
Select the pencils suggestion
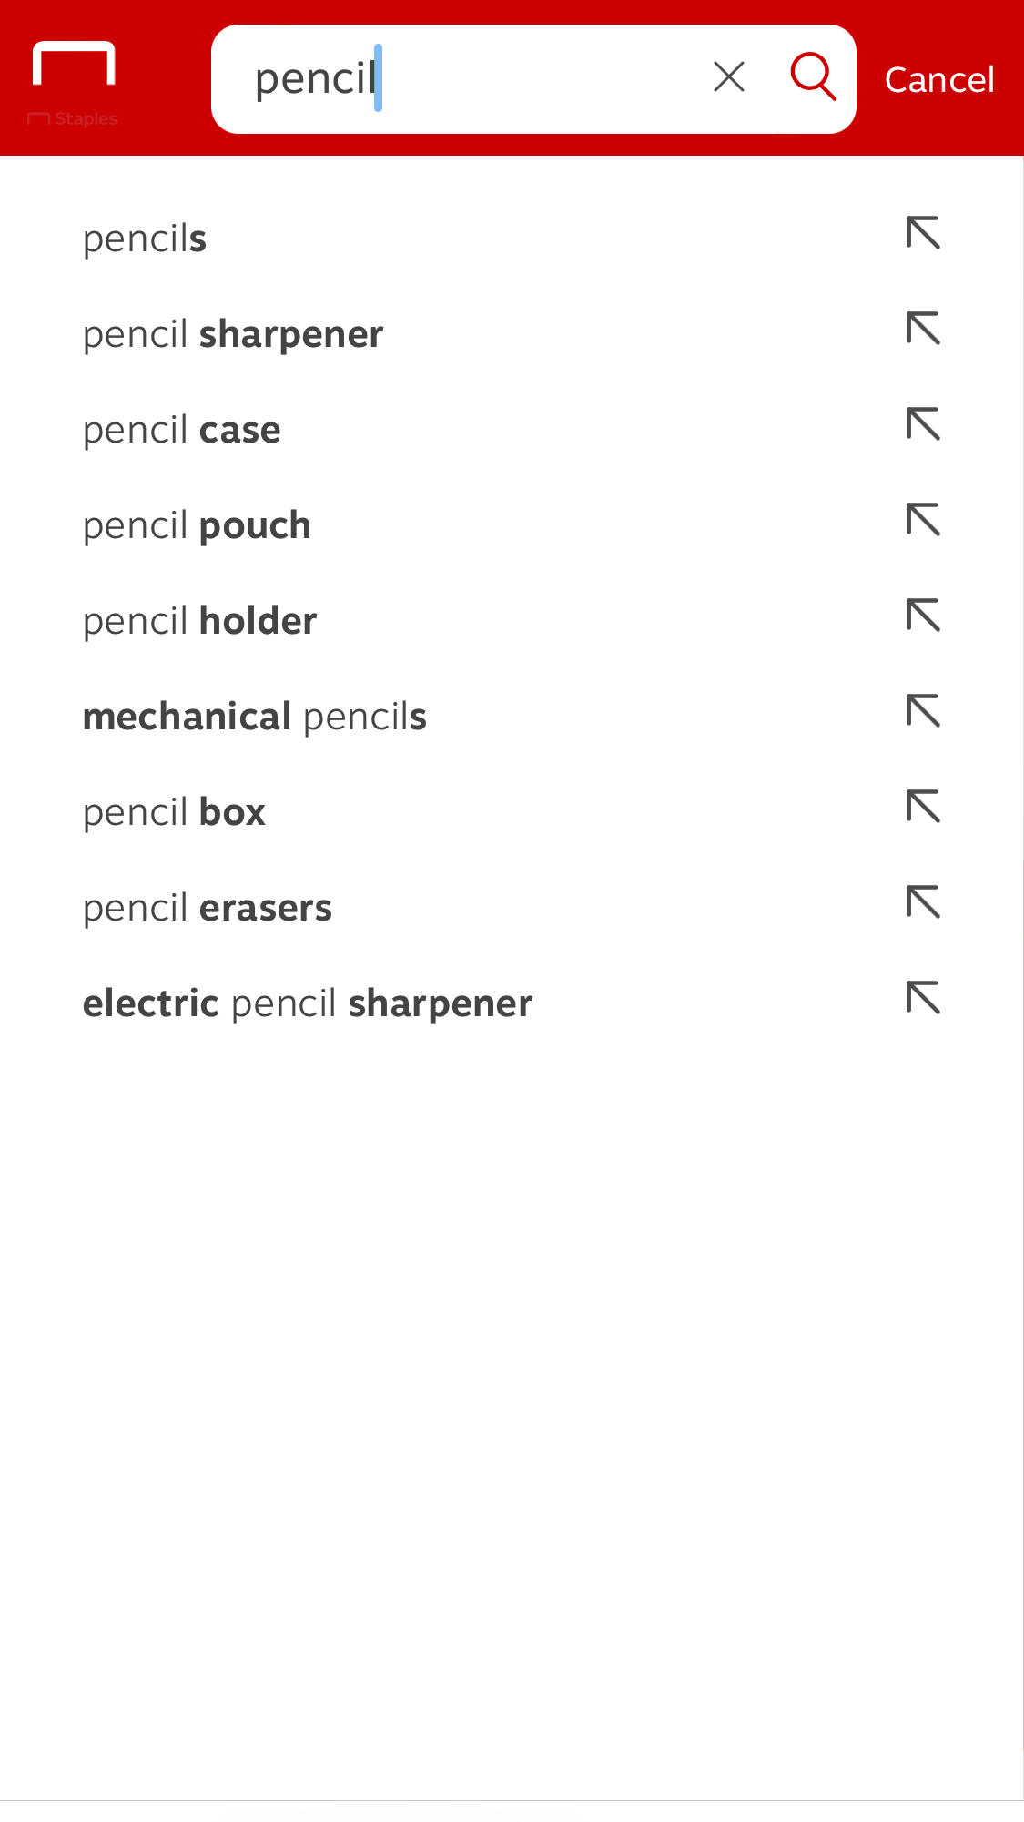(x=144, y=239)
